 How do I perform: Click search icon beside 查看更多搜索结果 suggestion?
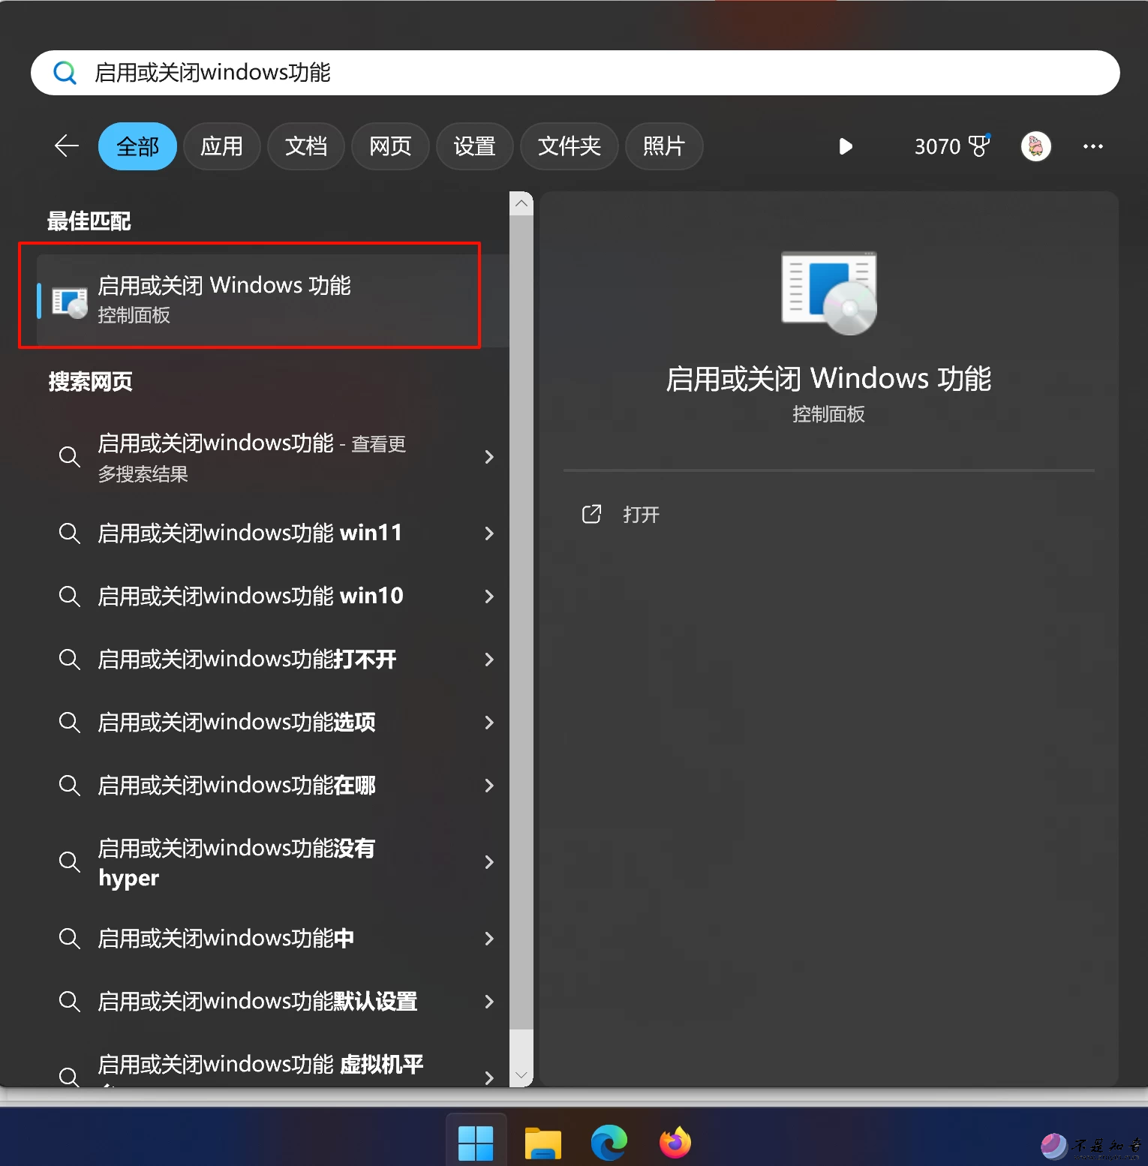[x=69, y=457]
